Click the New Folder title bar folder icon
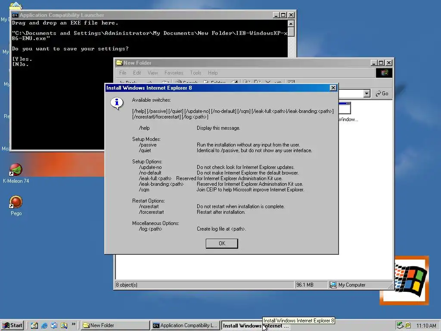Image resolution: width=441 pixels, height=331 pixels. 119,63
